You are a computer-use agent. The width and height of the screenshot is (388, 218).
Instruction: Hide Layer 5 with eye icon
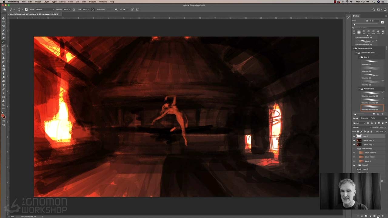(354, 136)
